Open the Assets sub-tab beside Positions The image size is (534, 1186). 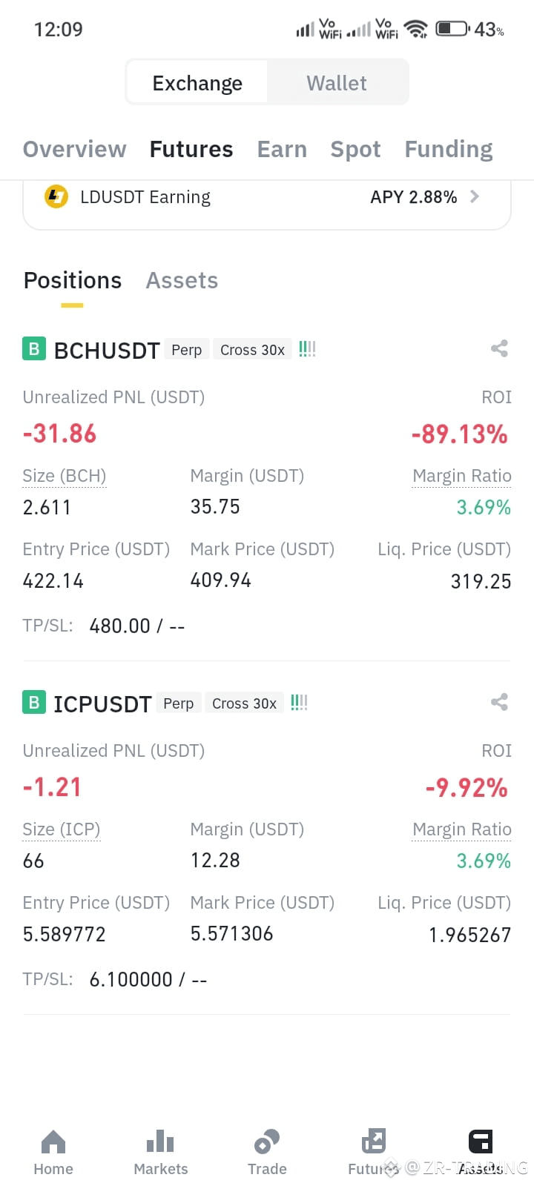pos(182,280)
